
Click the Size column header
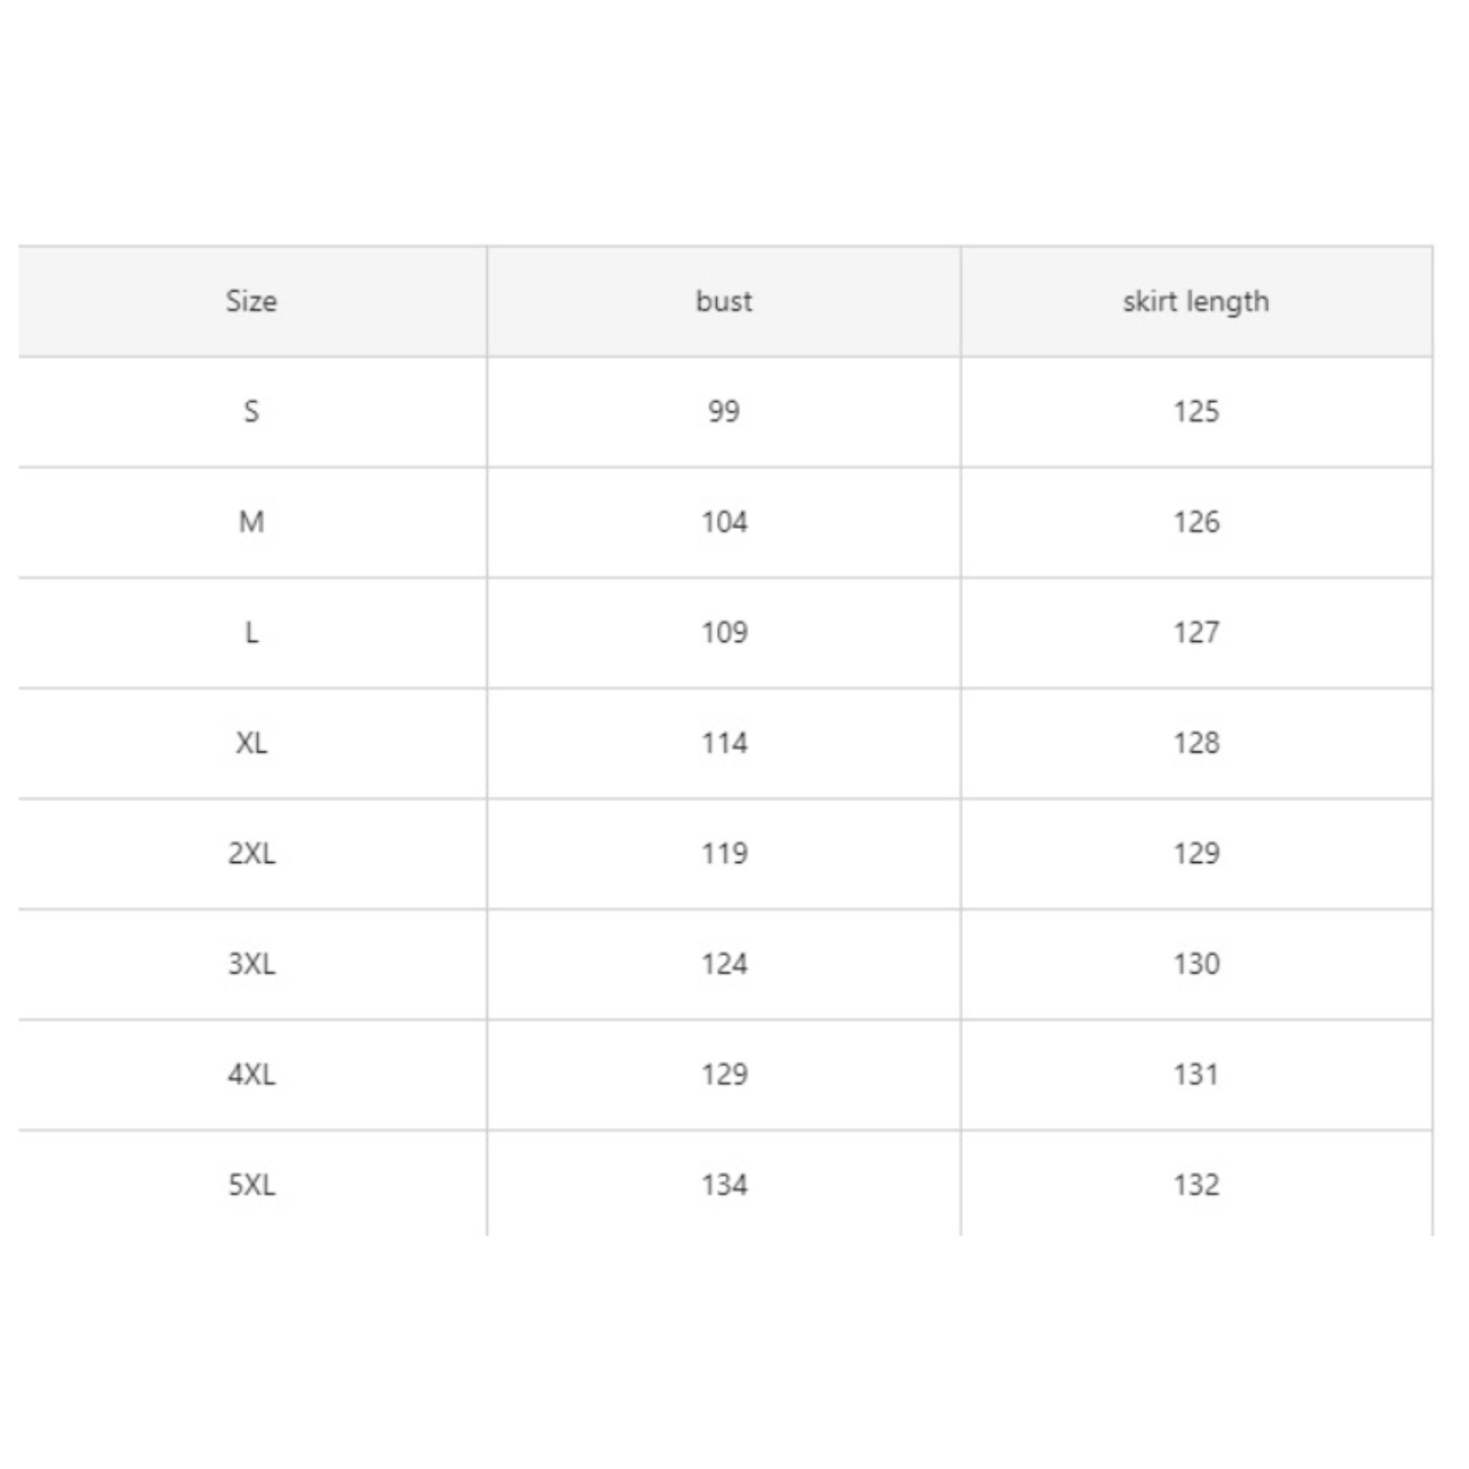click(x=252, y=301)
